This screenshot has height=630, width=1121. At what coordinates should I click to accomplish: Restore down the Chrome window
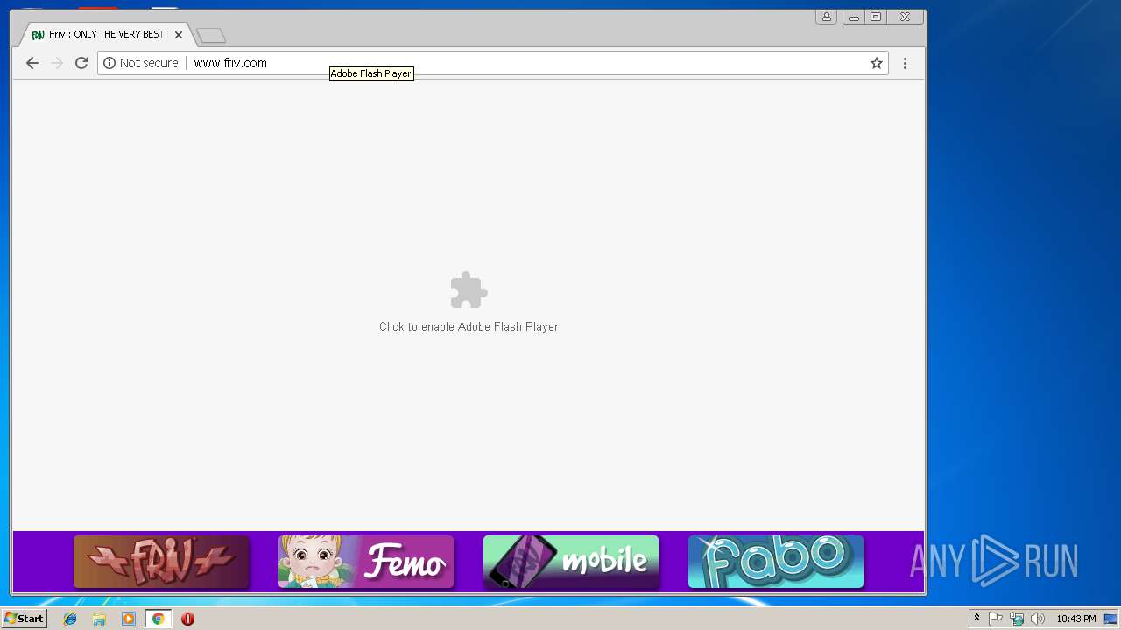click(x=876, y=17)
